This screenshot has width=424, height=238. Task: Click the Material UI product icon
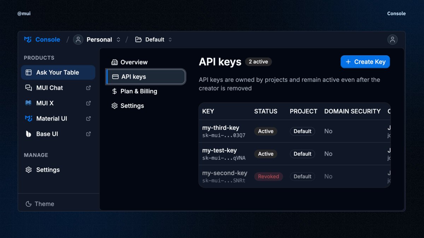(29, 118)
